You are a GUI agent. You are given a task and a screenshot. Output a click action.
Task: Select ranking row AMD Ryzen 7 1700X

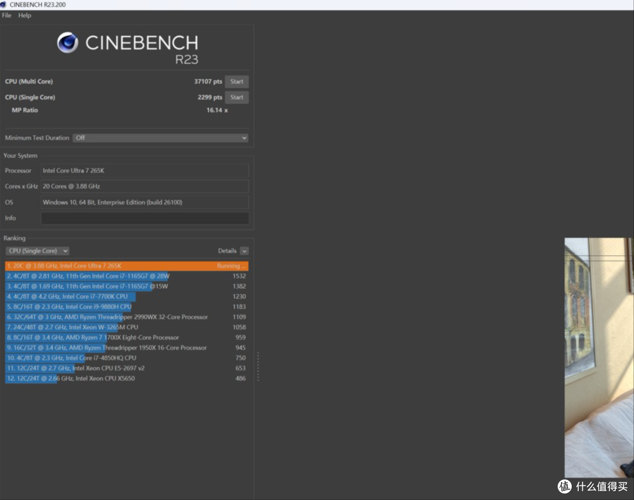coord(127,337)
